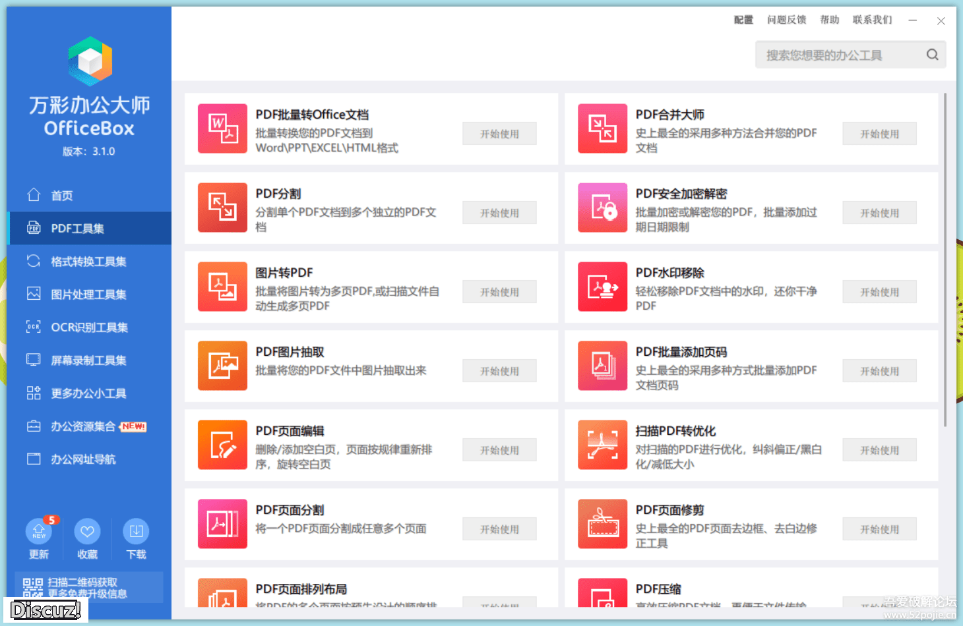
Task: Click the 下载 download icon
Action: [x=136, y=531]
